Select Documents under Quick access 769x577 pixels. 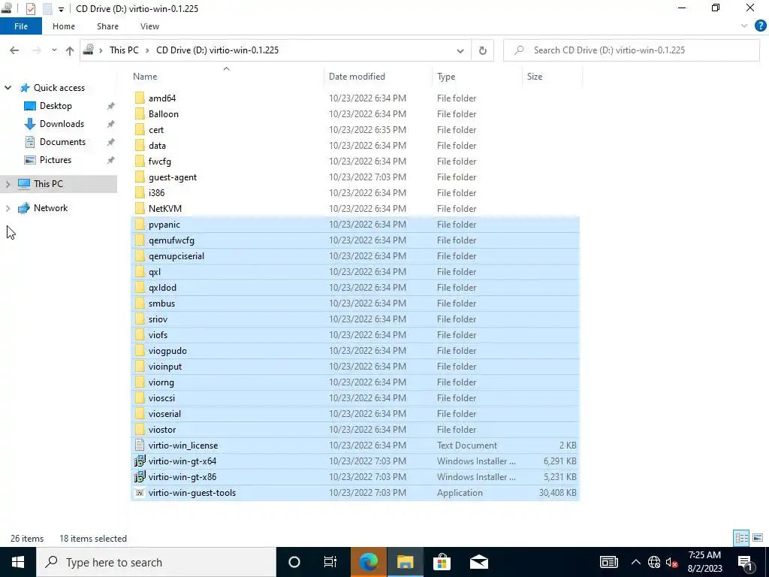click(62, 142)
